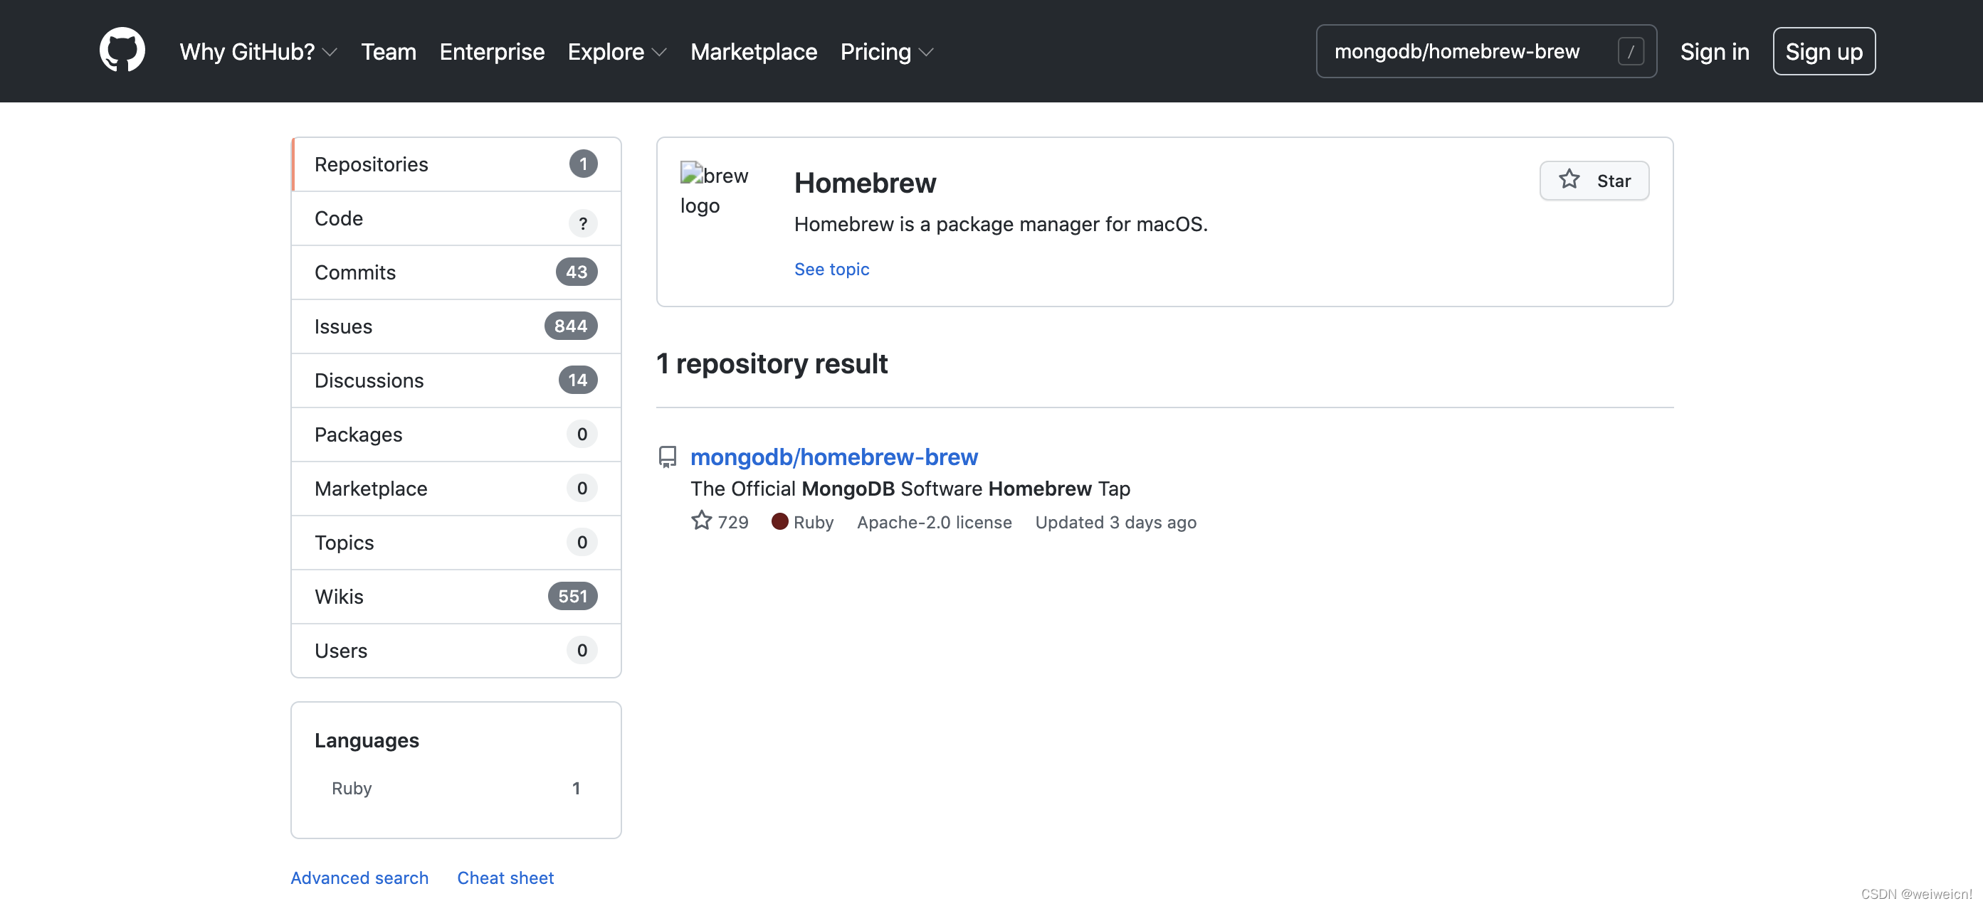Click the search field containing mongodb/homebrew-brew
Screen dimensions: 1983x906
point(1485,51)
